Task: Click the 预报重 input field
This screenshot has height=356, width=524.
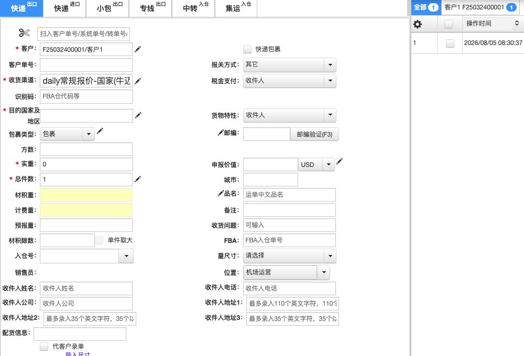Action: [x=86, y=225]
